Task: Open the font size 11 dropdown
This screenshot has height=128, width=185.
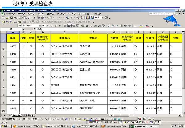Action: click(x=47, y=26)
